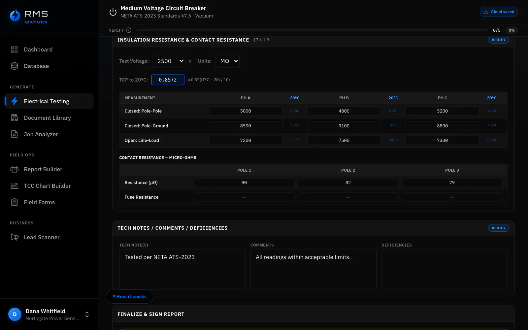Click the Pole 1 Resistance field
This screenshot has height=330, width=528.
coord(244,182)
